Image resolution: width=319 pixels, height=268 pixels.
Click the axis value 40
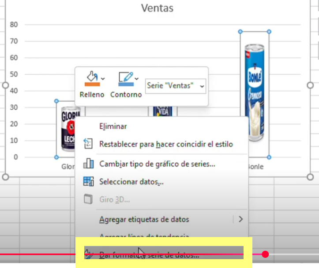14,91
